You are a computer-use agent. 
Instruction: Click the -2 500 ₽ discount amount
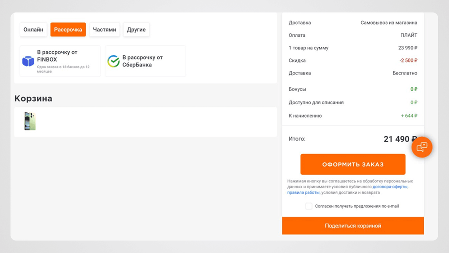click(x=408, y=61)
